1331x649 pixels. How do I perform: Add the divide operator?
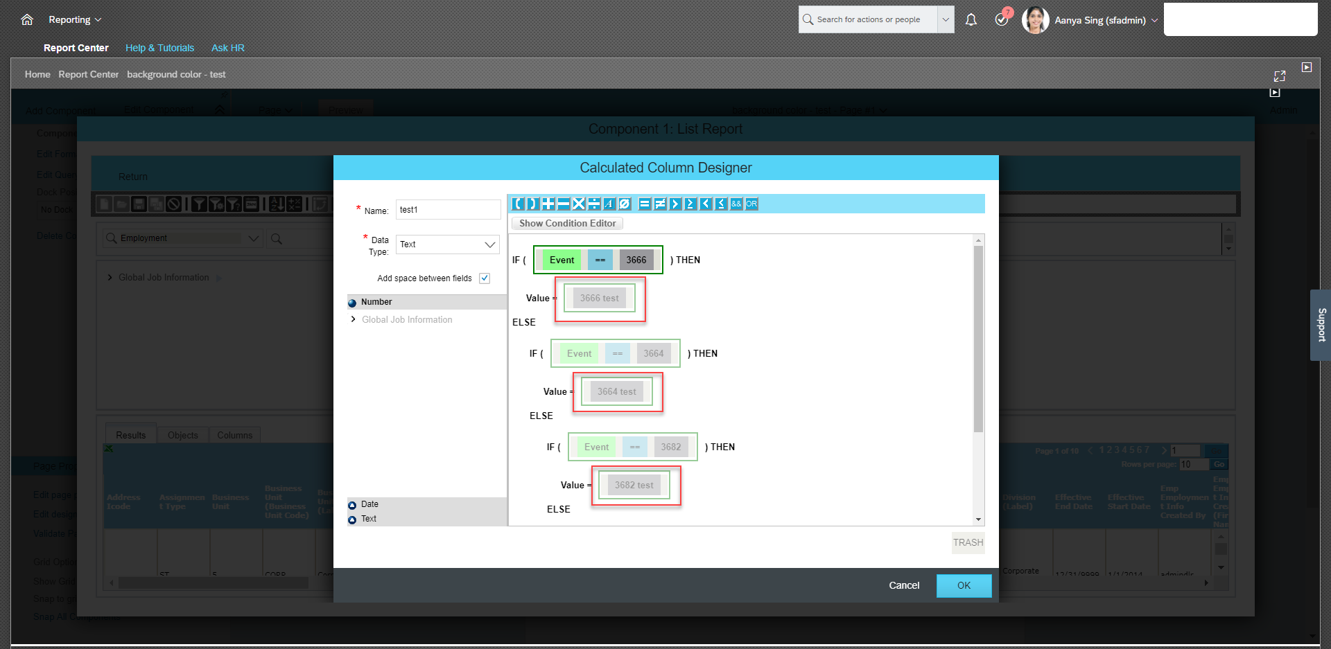[593, 204]
